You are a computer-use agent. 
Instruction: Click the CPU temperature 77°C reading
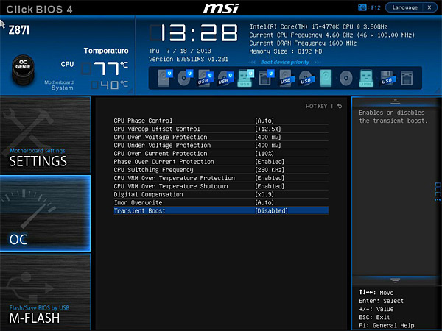105,68
